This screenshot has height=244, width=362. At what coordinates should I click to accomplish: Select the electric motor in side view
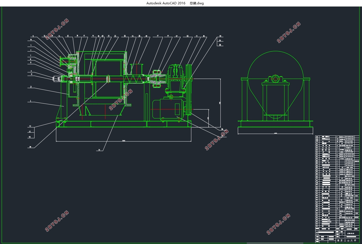[168, 109]
